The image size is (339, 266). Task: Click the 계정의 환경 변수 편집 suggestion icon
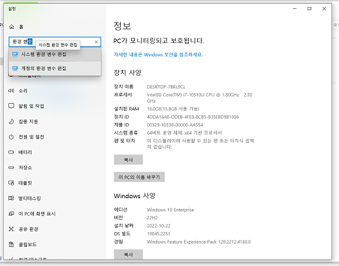pyautogui.click(x=15, y=69)
